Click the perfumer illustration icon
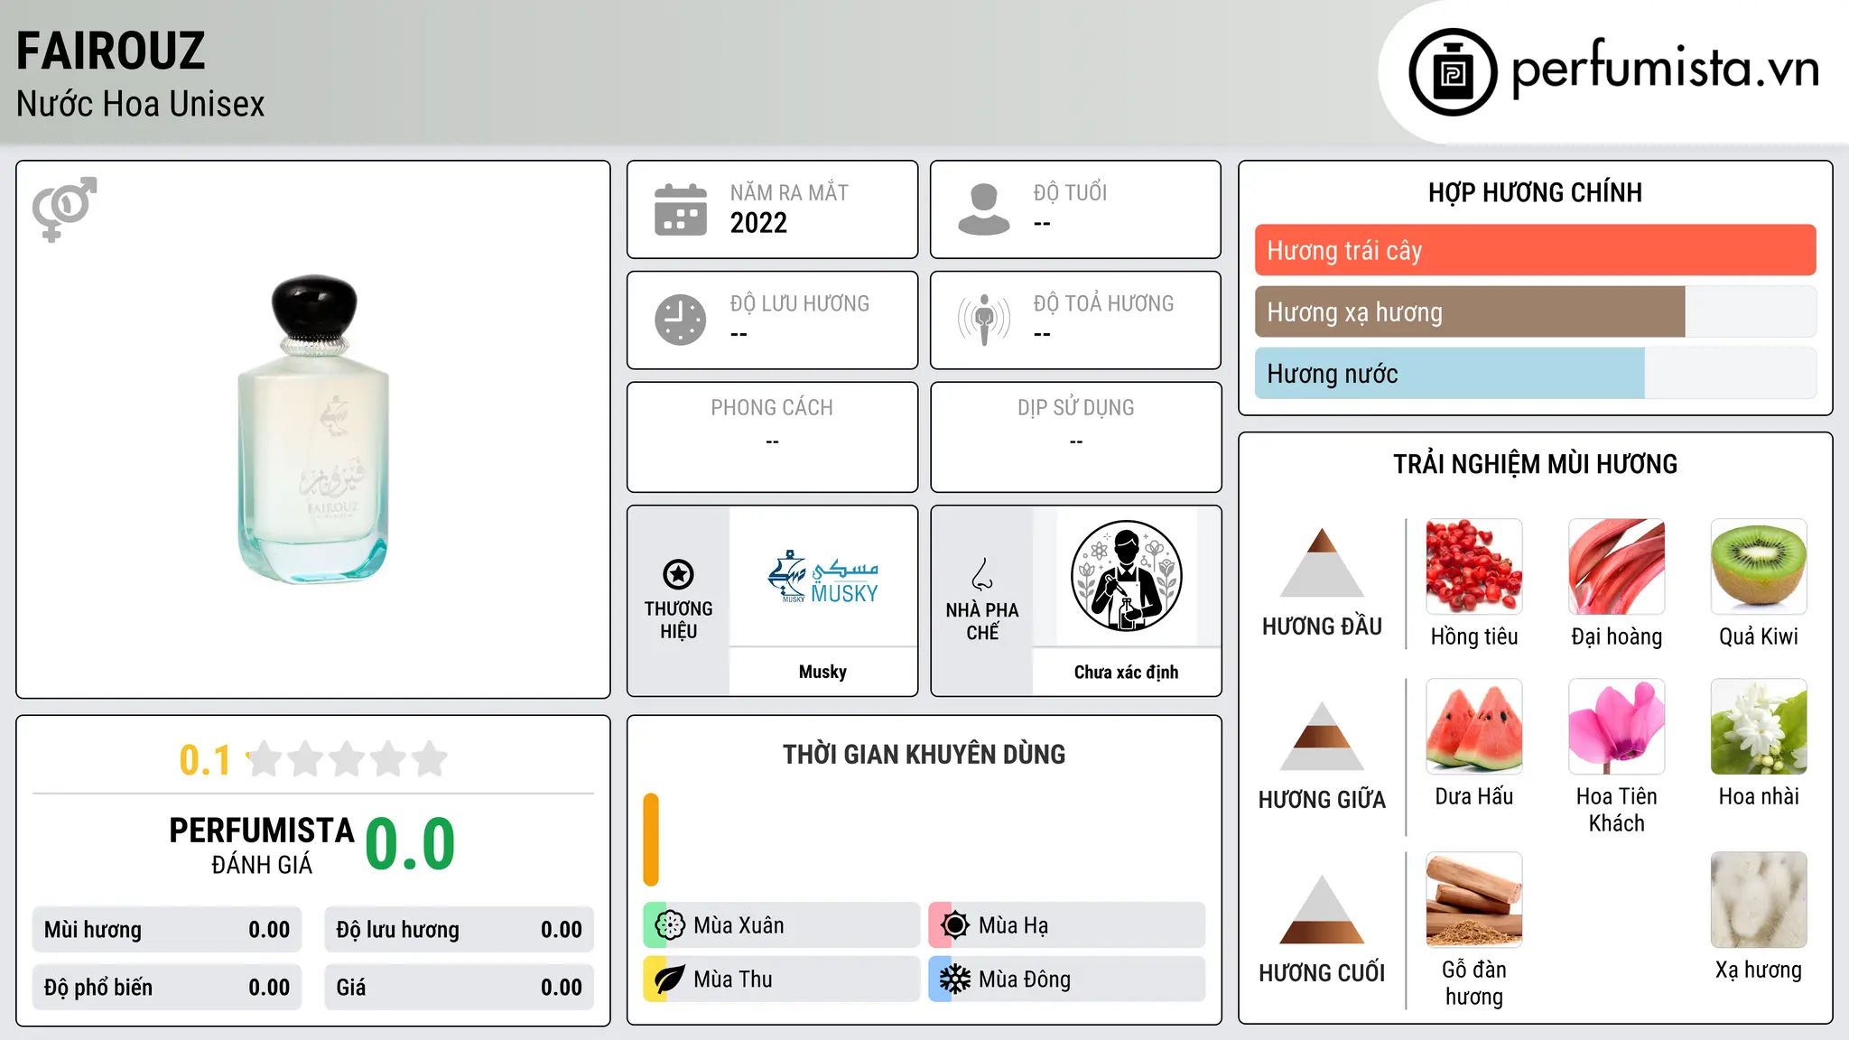The width and height of the screenshot is (1849, 1040). point(1126,576)
